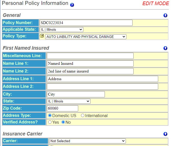Open the Policy Type dropdown
The image size is (171, 146).
click(x=86, y=37)
